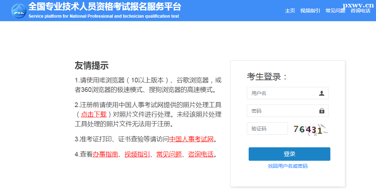Focus the 密码 input field
Screen dimensions: 376x195
[283, 111]
